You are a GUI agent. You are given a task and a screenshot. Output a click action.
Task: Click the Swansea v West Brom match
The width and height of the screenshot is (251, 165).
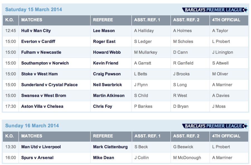(44, 95)
